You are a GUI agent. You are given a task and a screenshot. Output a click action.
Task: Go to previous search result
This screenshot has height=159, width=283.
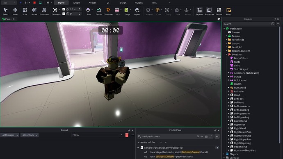coord(160,142)
